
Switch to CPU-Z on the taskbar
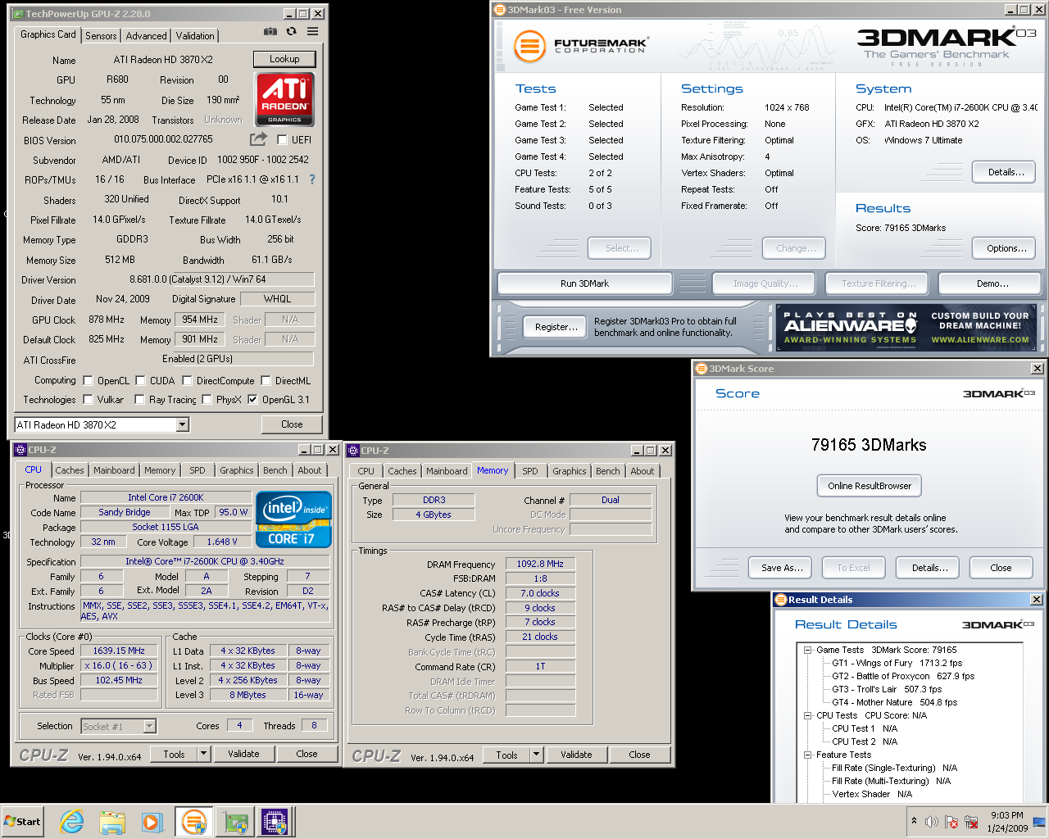coord(276,822)
